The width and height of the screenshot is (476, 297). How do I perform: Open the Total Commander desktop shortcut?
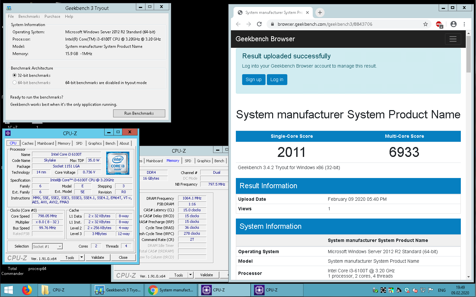(12, 271)
